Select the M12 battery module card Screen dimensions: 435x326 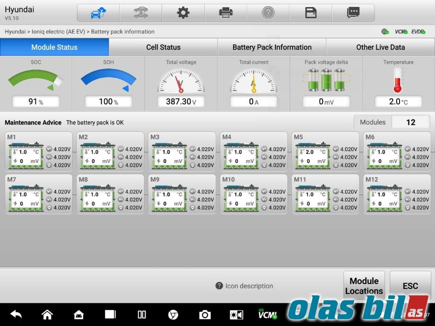coord(397,194)
